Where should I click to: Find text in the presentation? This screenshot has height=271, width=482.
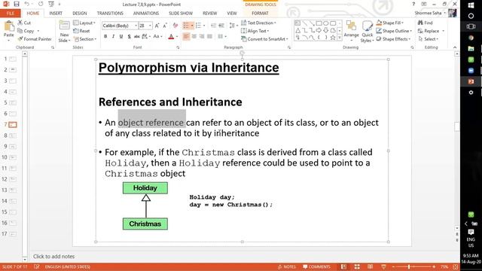425,23
